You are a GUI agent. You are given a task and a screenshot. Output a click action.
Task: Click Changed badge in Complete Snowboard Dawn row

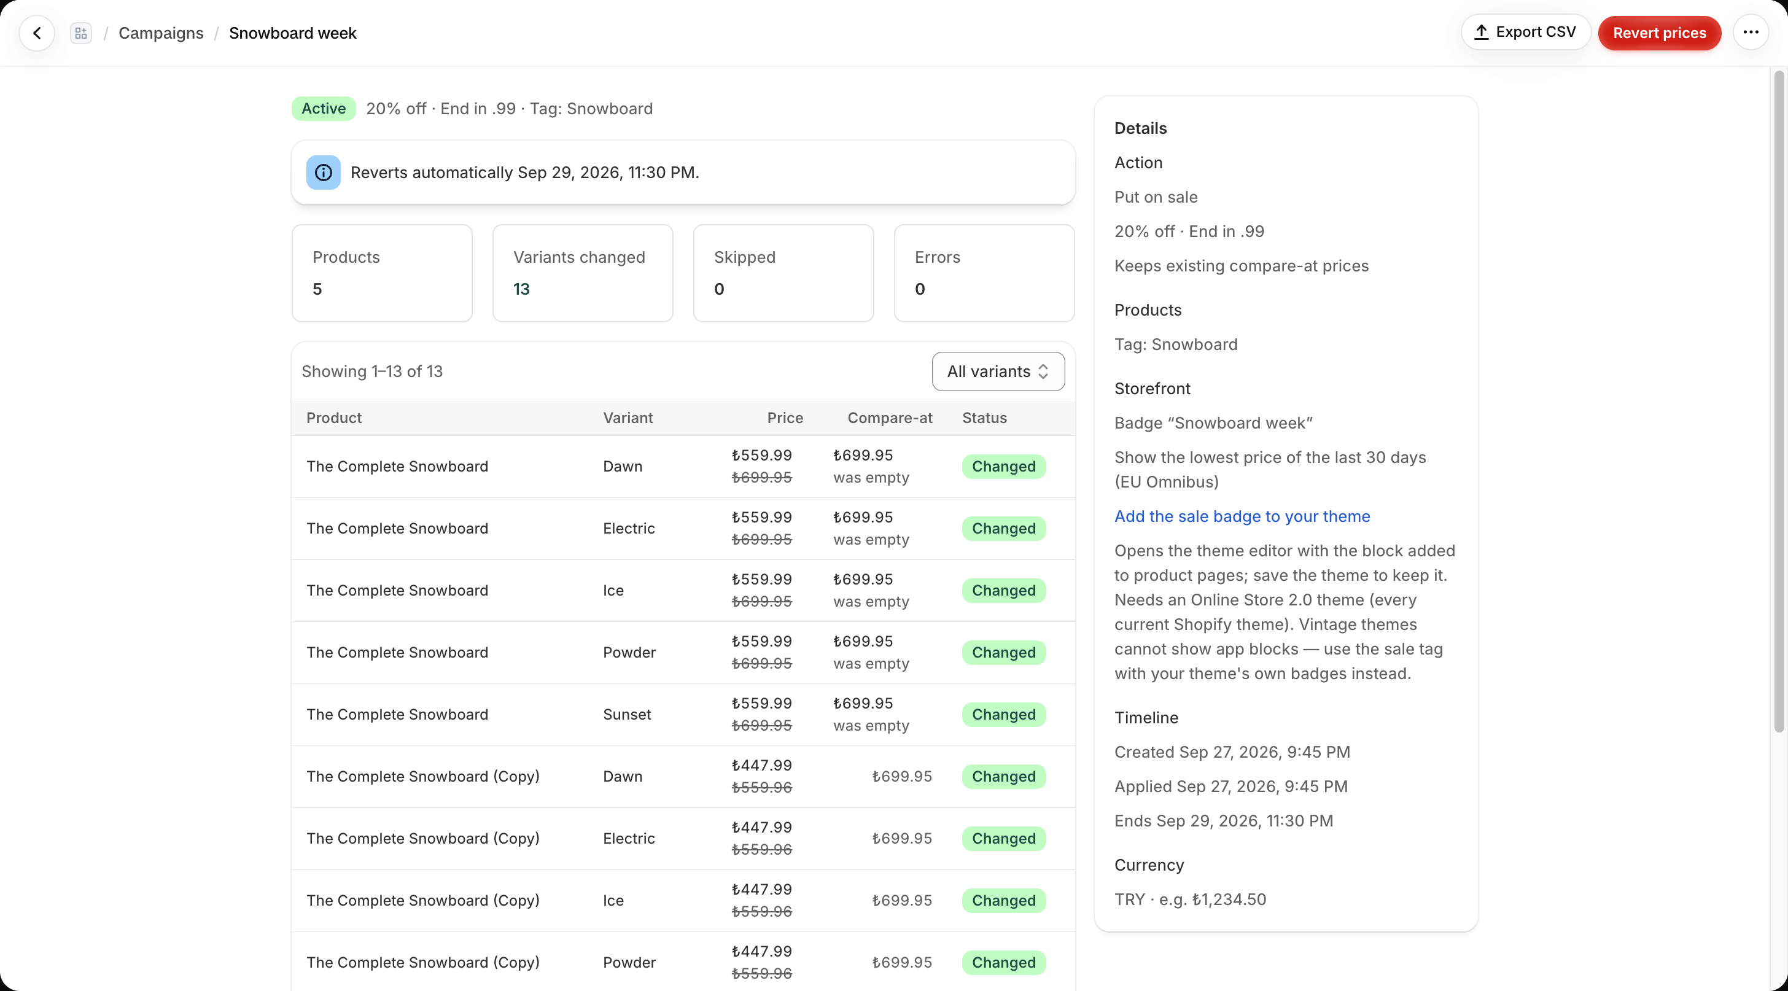pos(1004,467)
